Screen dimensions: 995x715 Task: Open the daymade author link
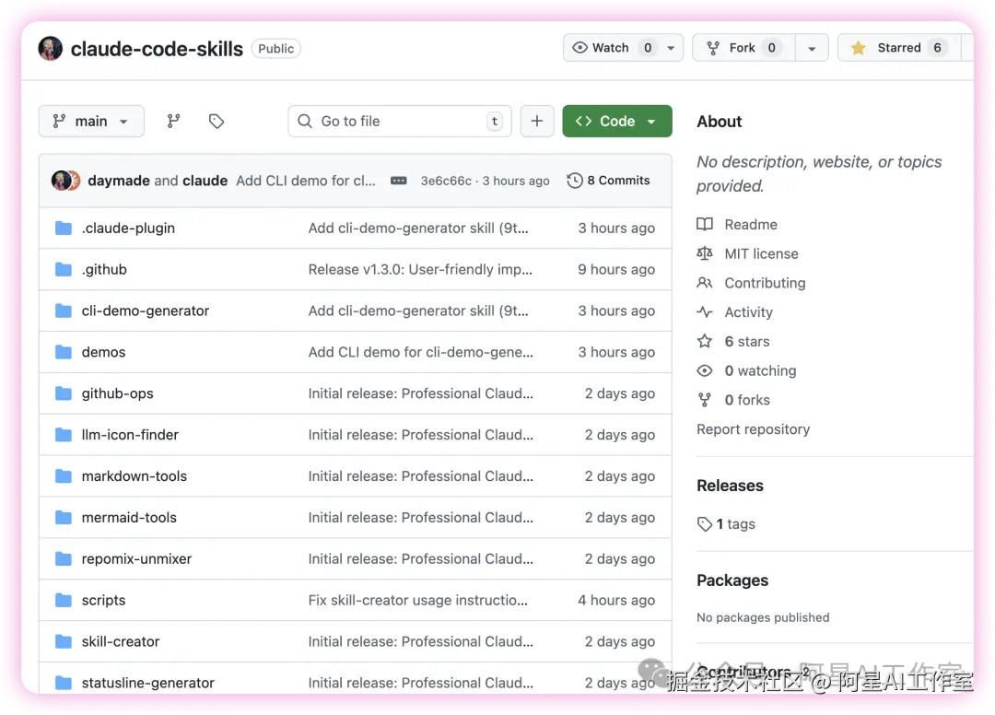pos(119,181)
